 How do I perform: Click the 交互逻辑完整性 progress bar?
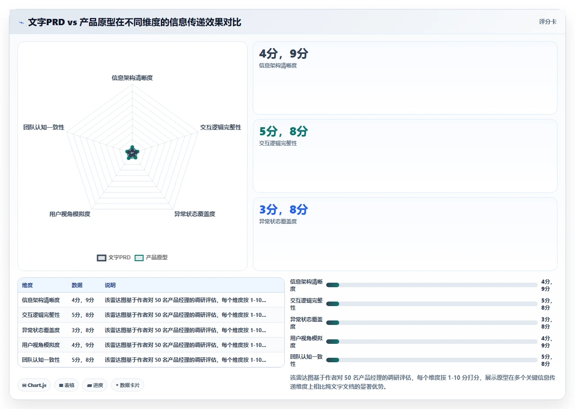tap(432, 304)
